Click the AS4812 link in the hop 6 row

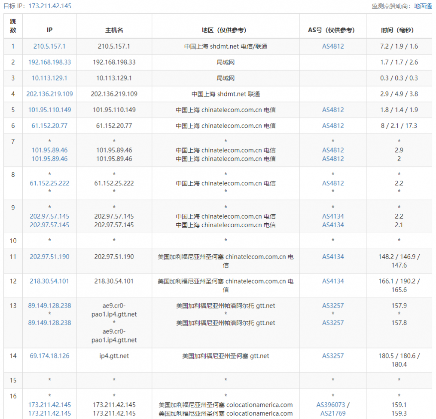333,126
